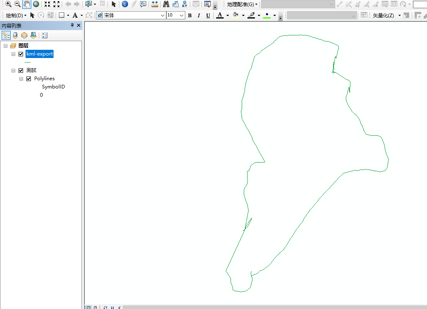Open the Select Features tool dropdown arrow
Screen dimensions: 427x309
pyautogui.click(x=95, y=5)
